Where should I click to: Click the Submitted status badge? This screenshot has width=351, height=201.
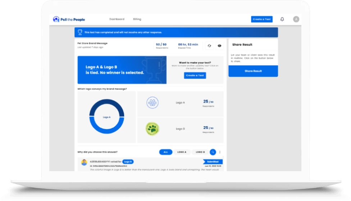pyautogui.click(x=213, y=161)
